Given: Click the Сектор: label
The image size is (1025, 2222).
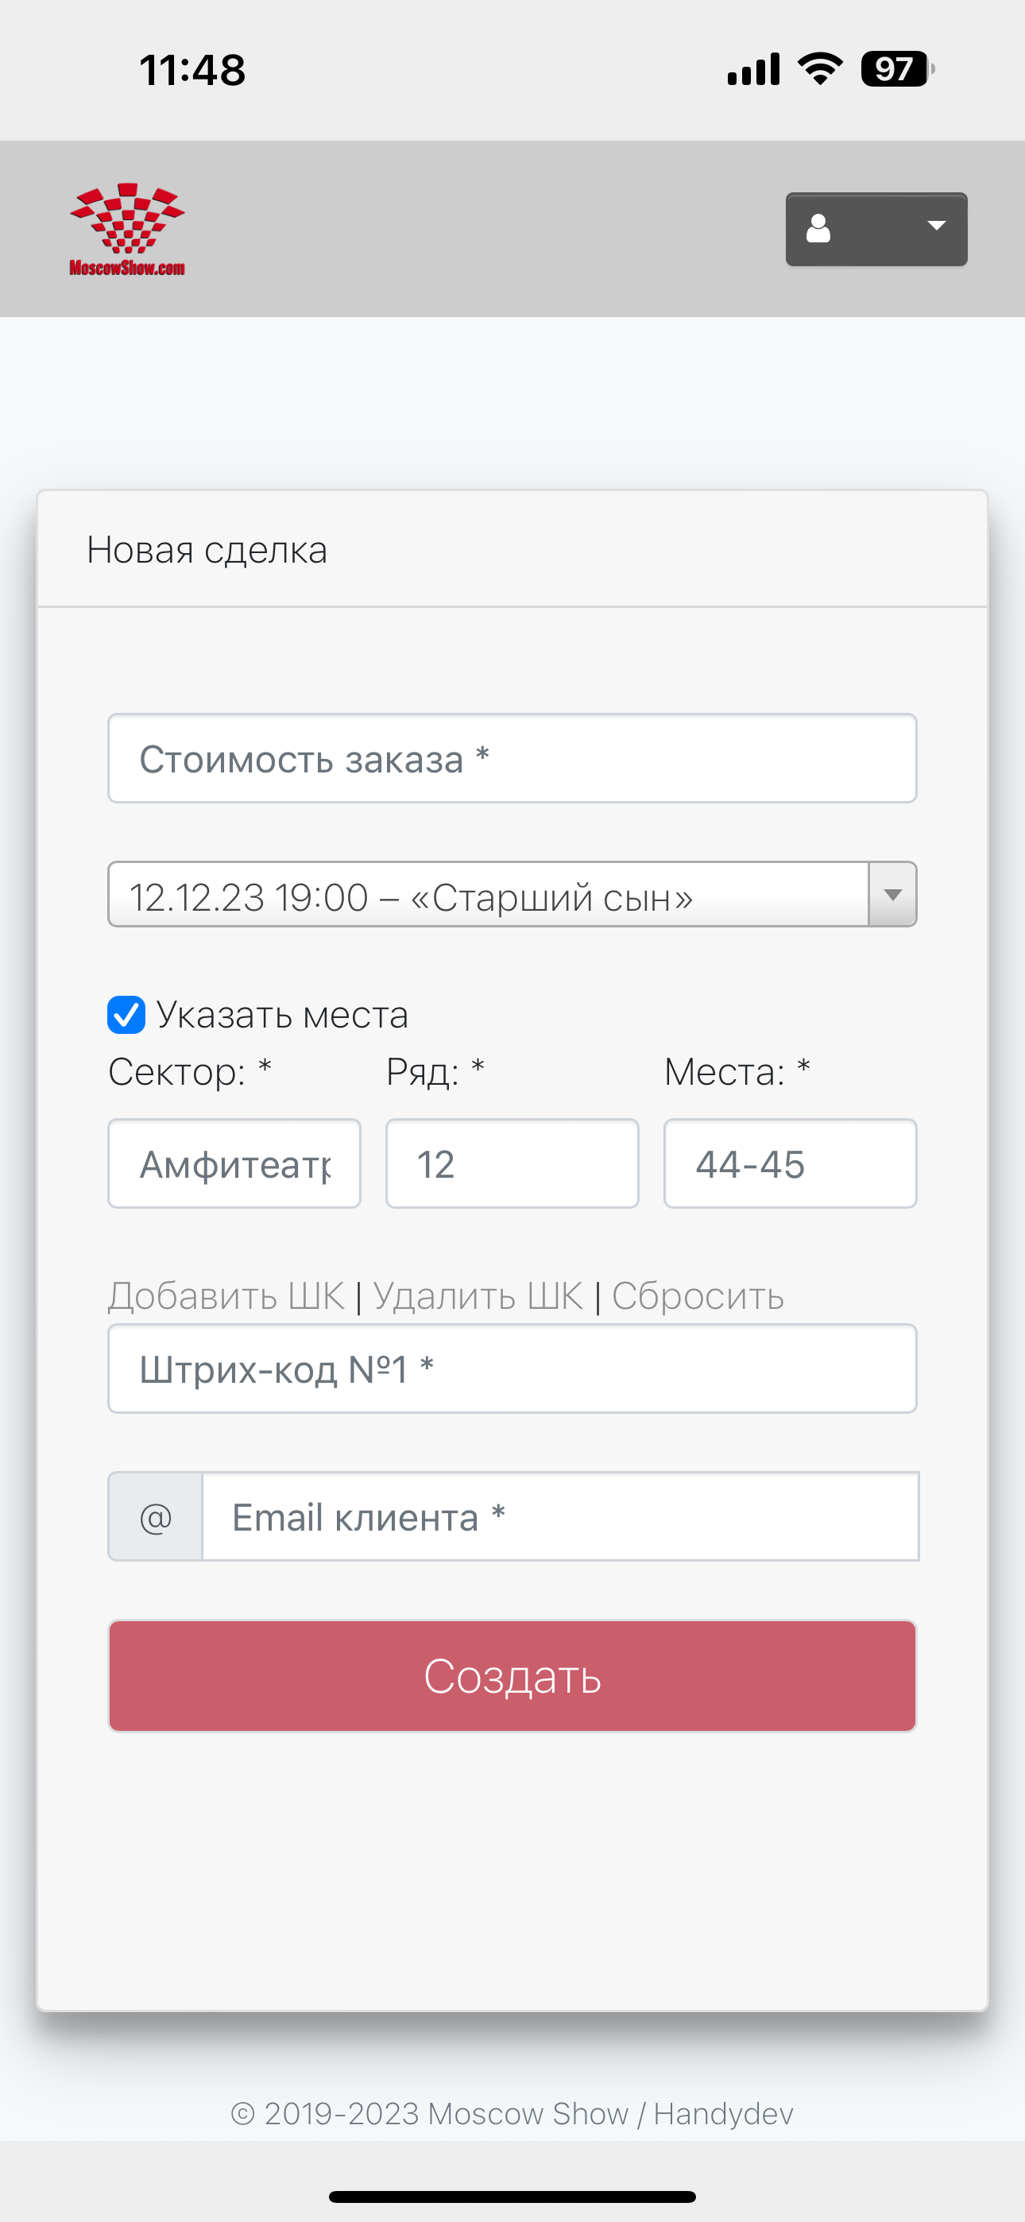Looking at the screenshot, I should [190, 1072].
